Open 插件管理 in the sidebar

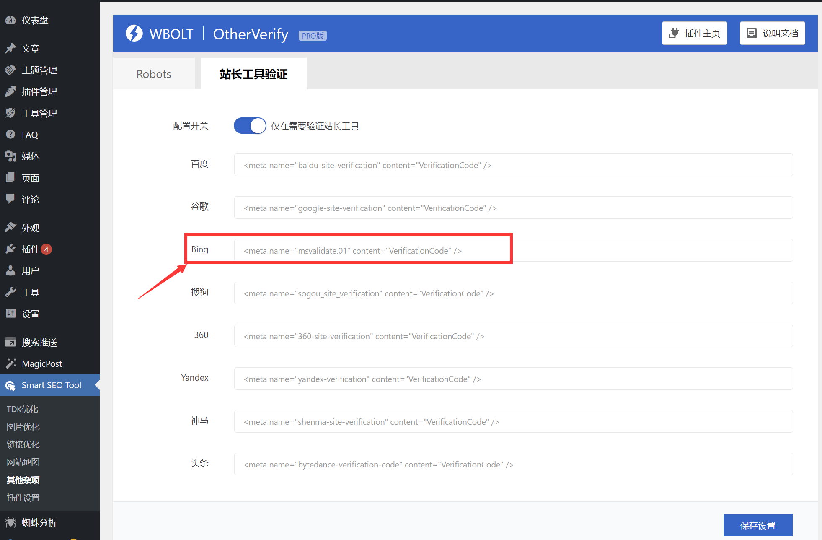pyautogui.click(x=39, y=91)
